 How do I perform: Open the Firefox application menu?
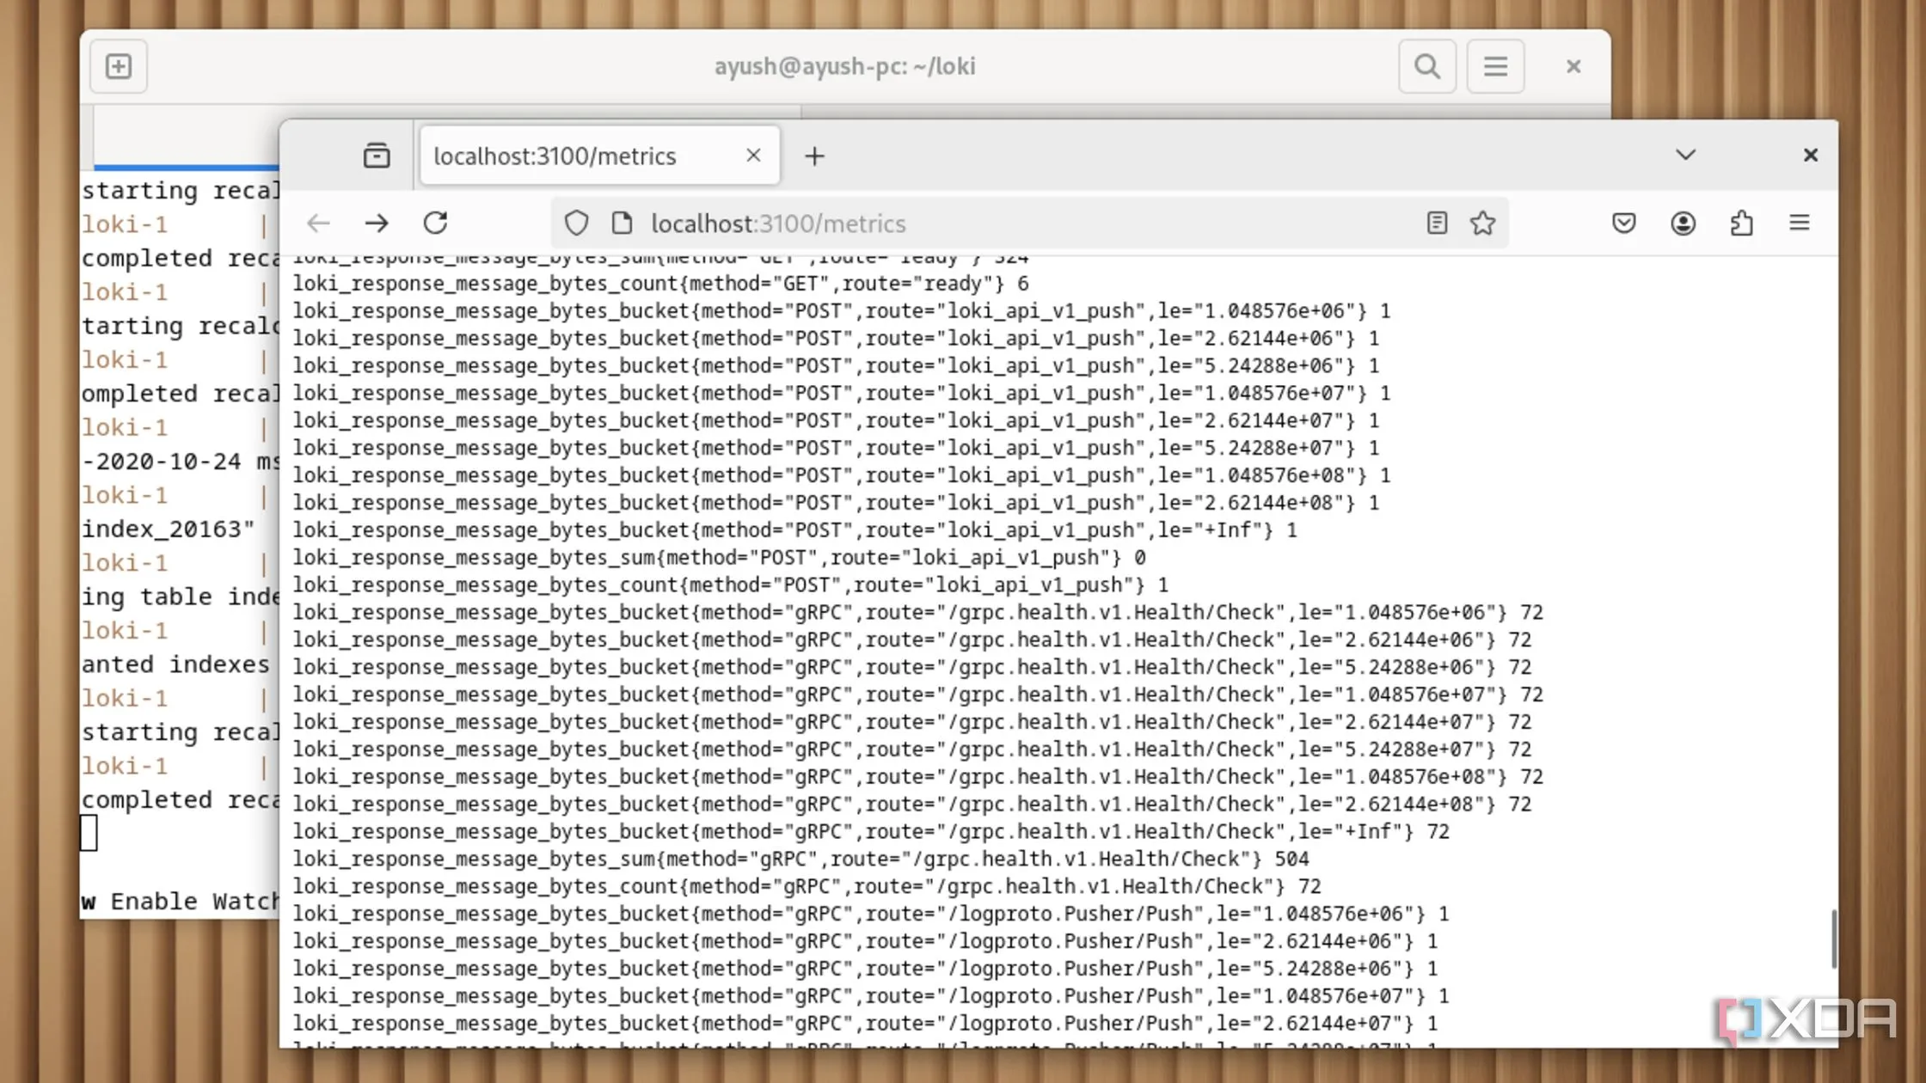pyautogui.click(x=1800, y=223)
